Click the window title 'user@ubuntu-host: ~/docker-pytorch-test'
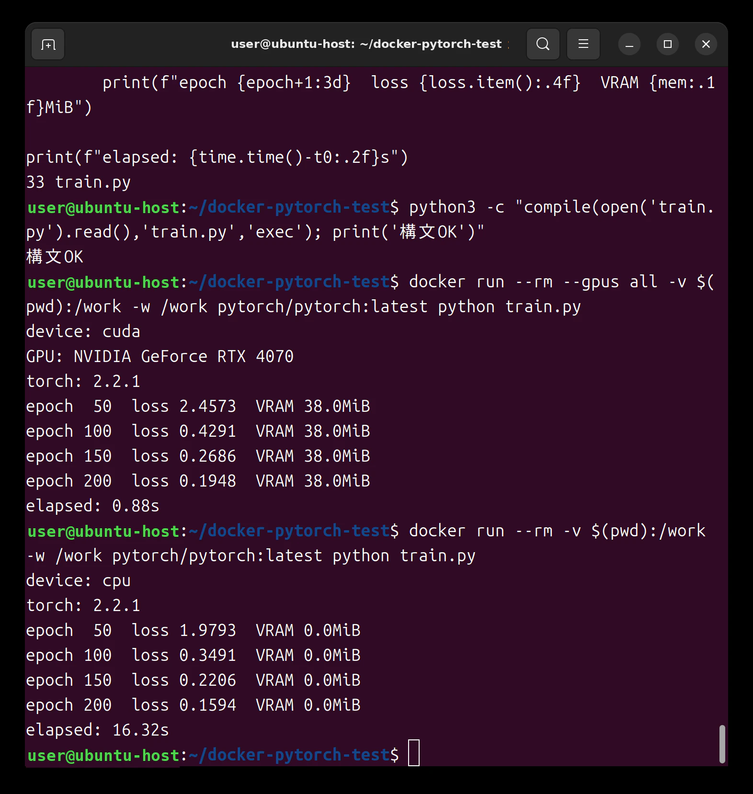The image size is (753, 794). [366, 44]
